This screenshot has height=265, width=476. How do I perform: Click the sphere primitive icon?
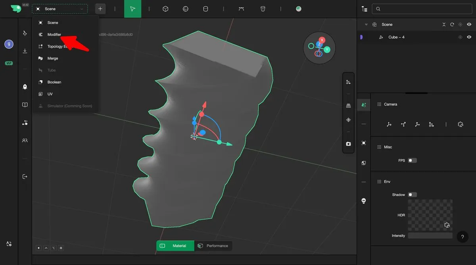[185, 9]
